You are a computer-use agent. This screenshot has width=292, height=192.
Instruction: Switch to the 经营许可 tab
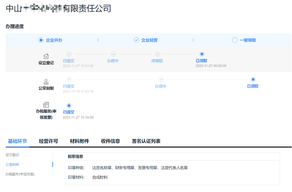coord(48,141)
